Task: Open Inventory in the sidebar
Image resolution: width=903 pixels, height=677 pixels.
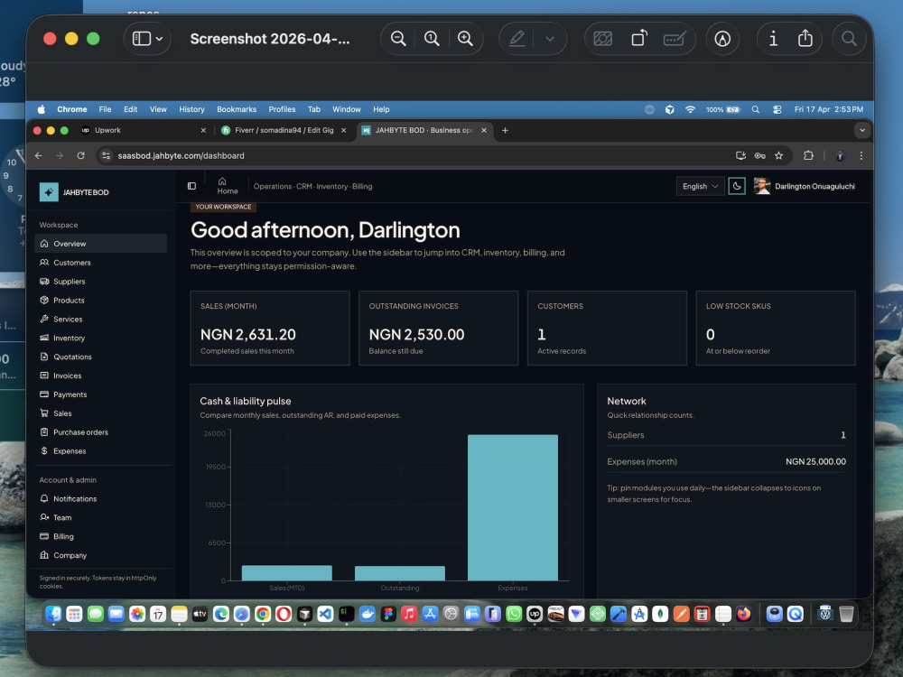Action: click(x=101, y=338)
